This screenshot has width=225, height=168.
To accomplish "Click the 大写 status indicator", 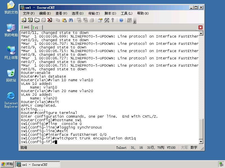I will click(x=184, y=148).
